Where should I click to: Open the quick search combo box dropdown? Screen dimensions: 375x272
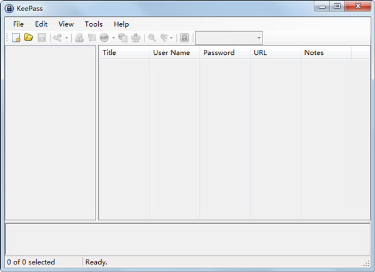click(x=259, y=37)
